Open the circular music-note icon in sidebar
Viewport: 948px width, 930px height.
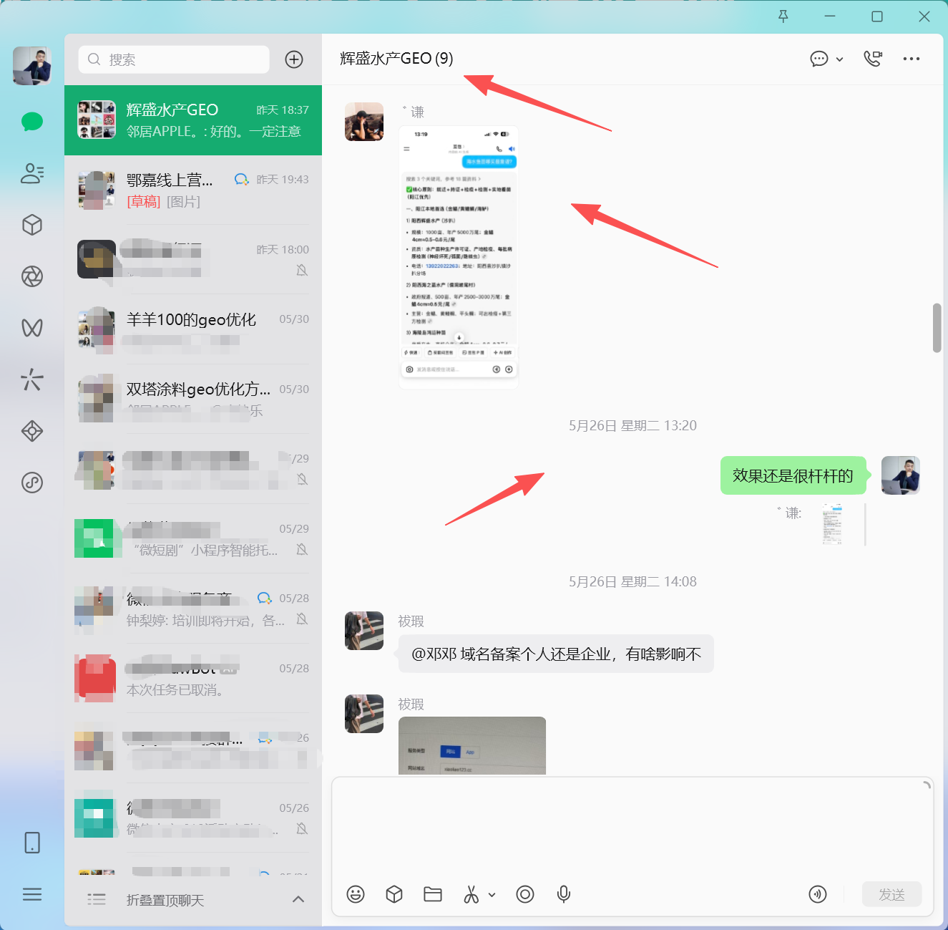pyautogui.click(x=32, y=483)
